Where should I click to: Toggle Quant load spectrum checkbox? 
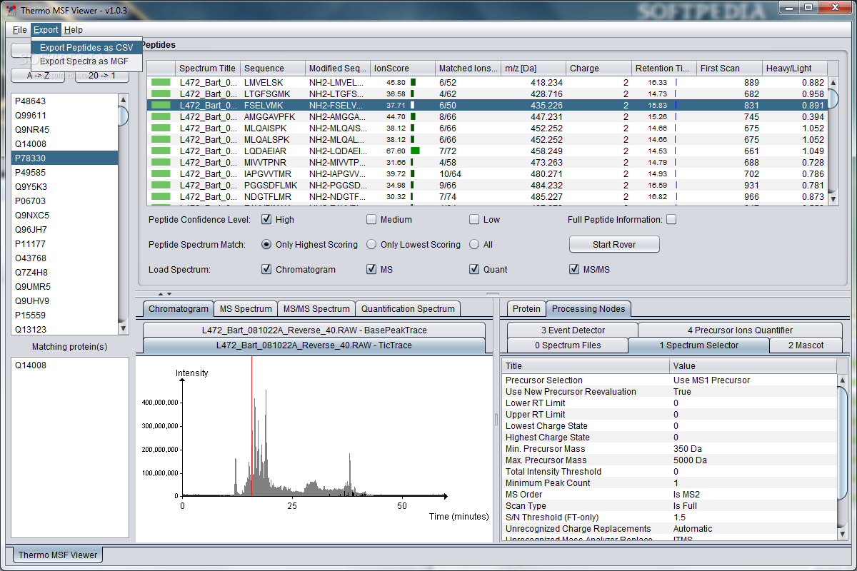(x=474, y=270)
